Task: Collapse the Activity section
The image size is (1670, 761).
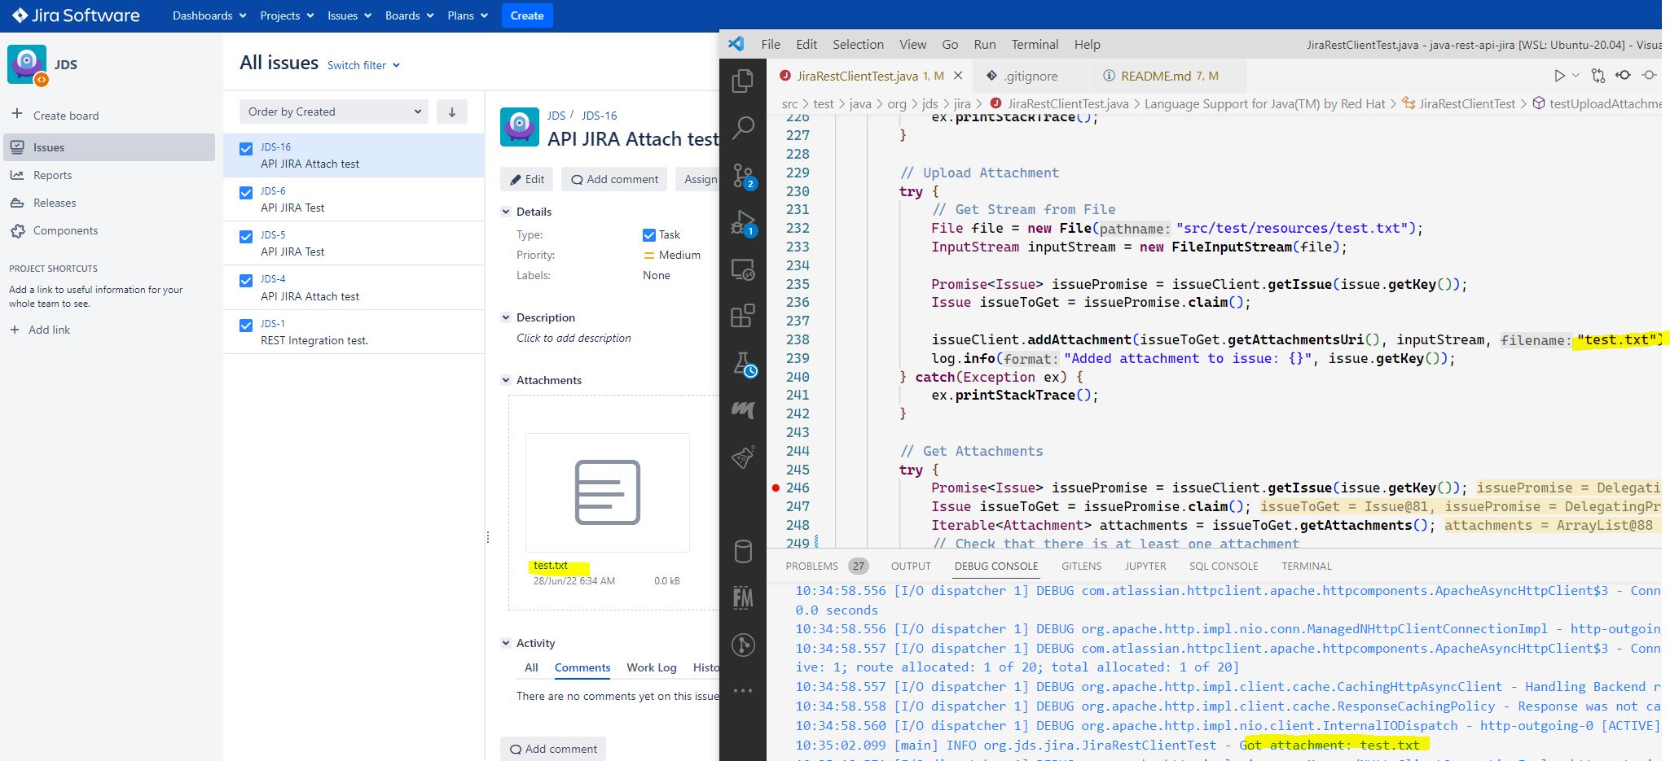Action: 505,643
